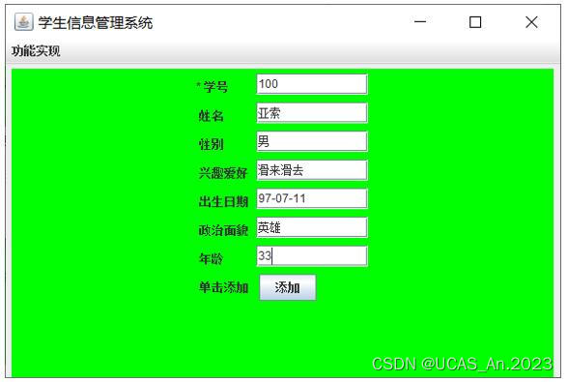Click the 单击添加 label
Screen dimensions: 568x382
[223, 287]
